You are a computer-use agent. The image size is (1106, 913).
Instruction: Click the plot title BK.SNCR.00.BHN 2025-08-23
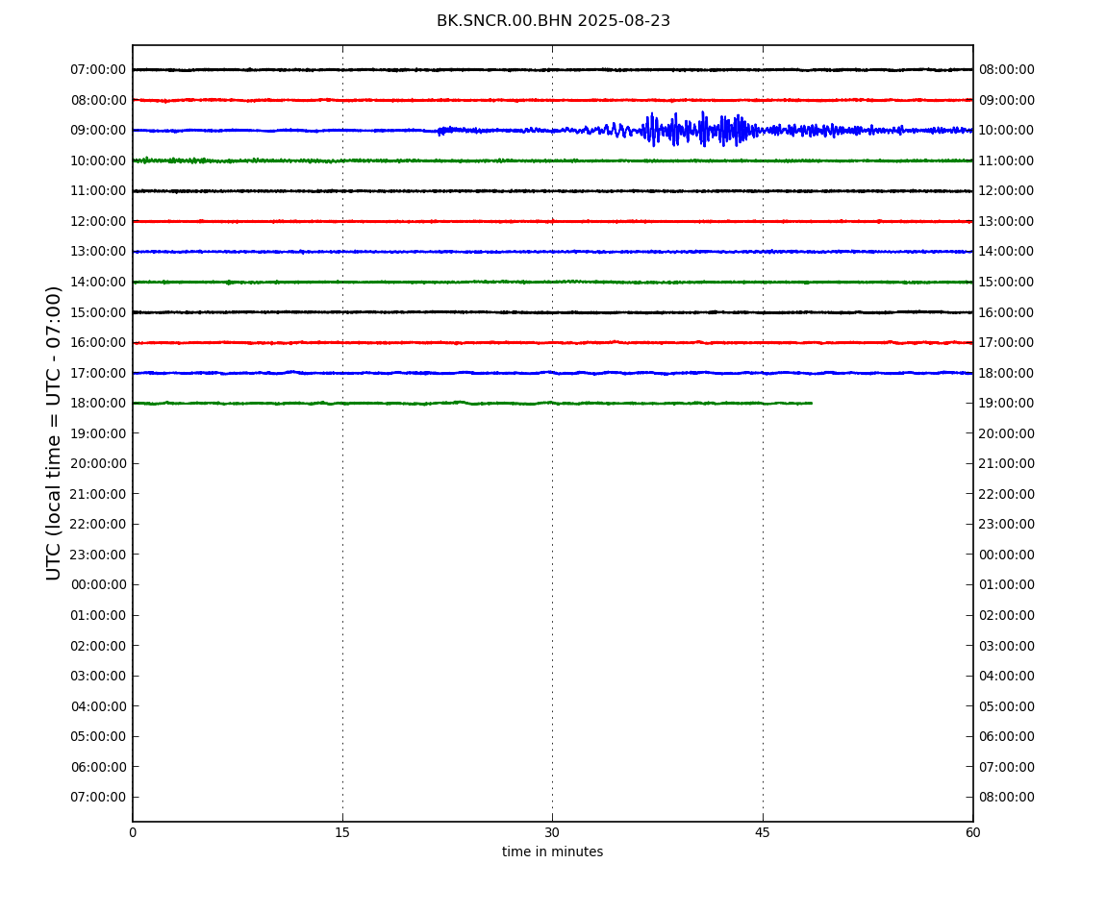[x=553, y=21]
